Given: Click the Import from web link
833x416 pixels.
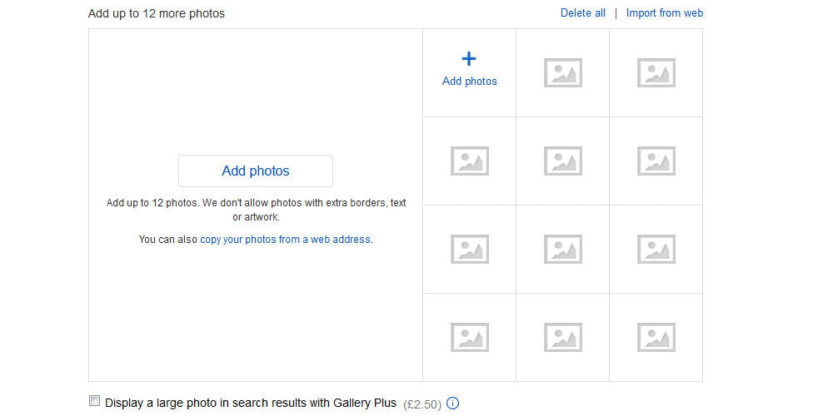Looking at the screenshot, I should (x=665, y=13).
